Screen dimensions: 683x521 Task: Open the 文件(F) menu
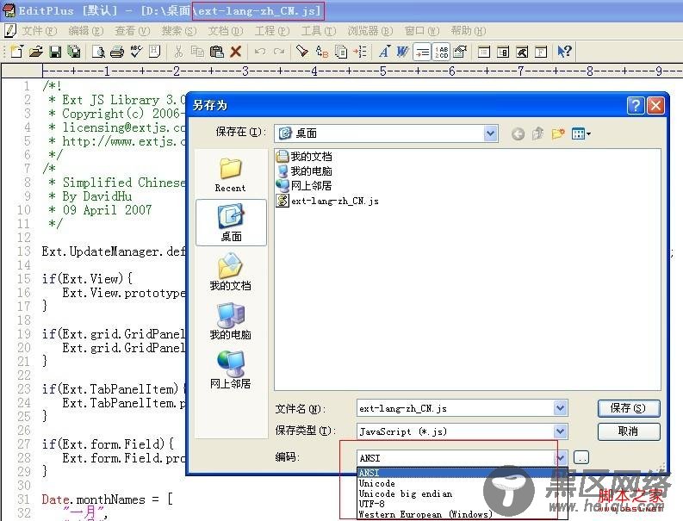40,30
